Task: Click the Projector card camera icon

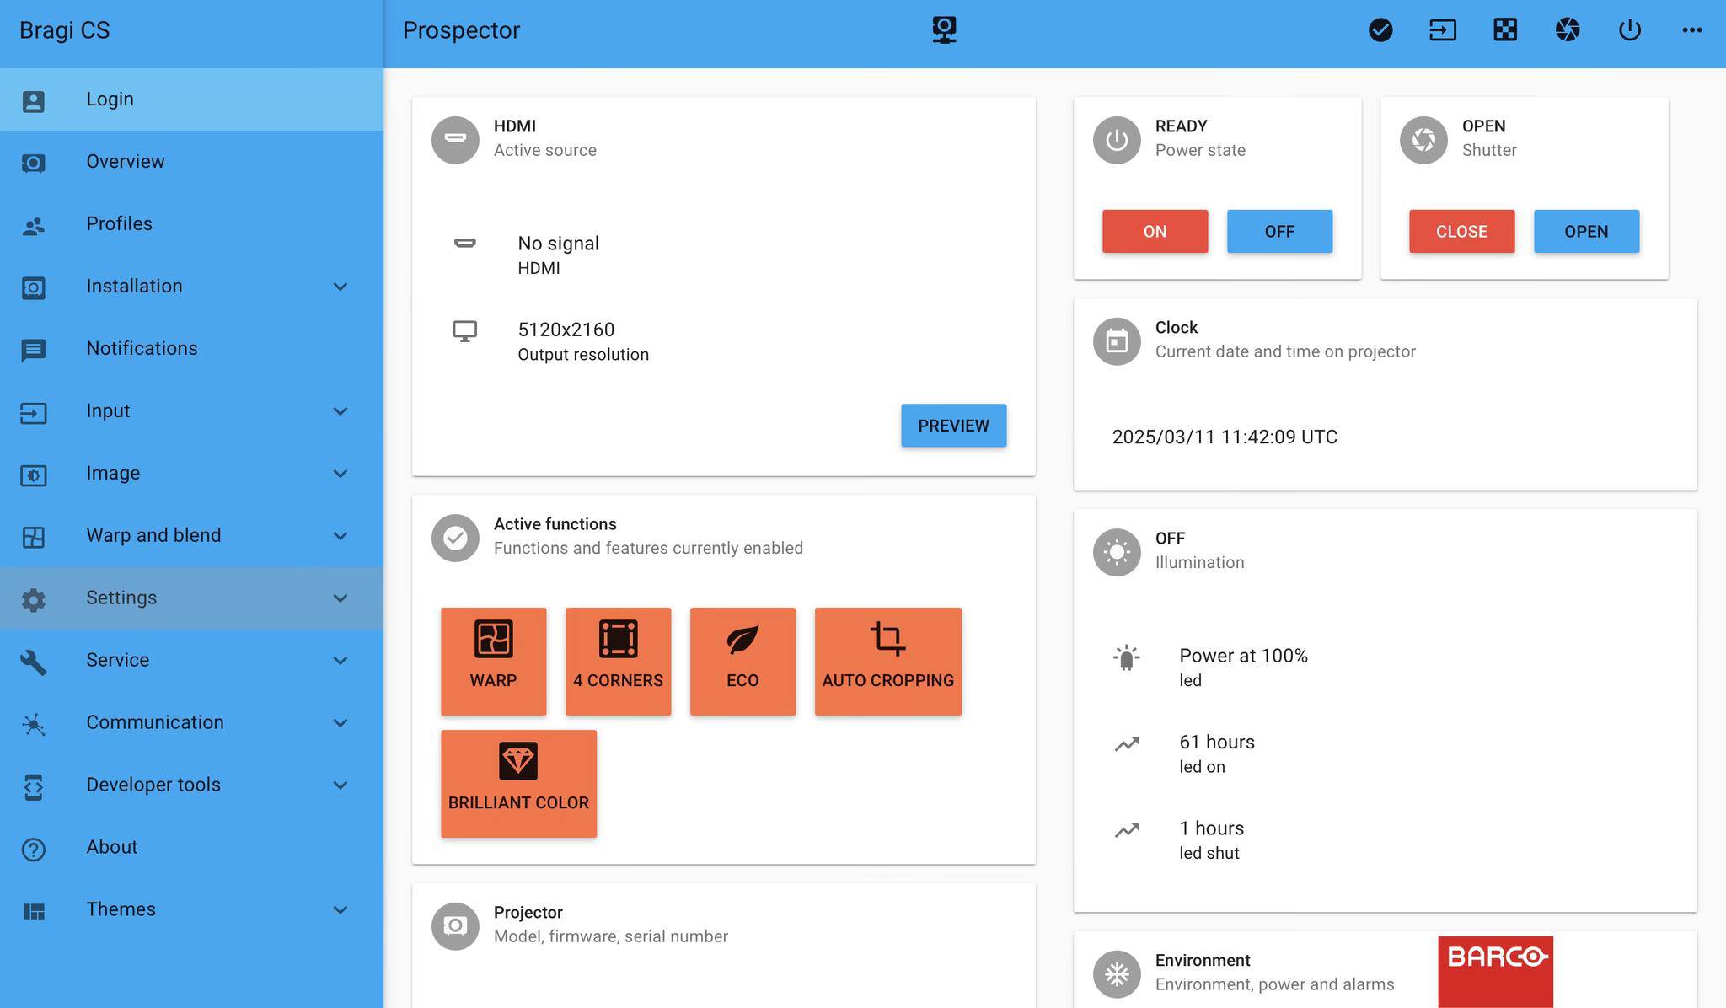Action: [455, 926]
